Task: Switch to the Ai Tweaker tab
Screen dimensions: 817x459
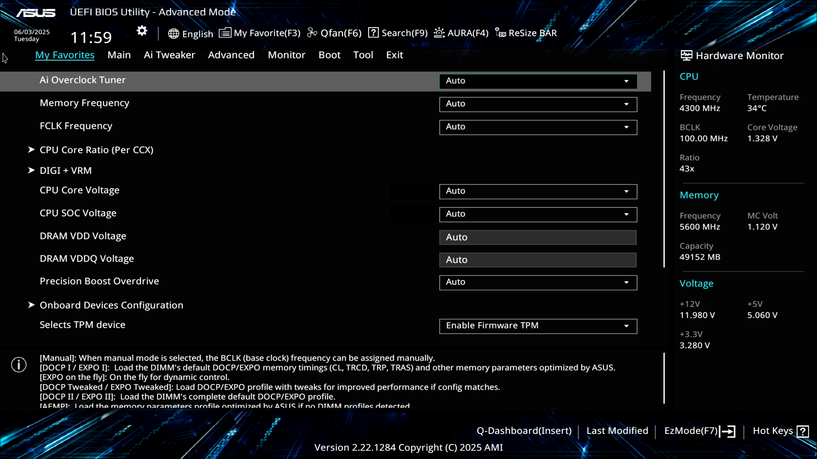Action: click(x=169, y=55)
